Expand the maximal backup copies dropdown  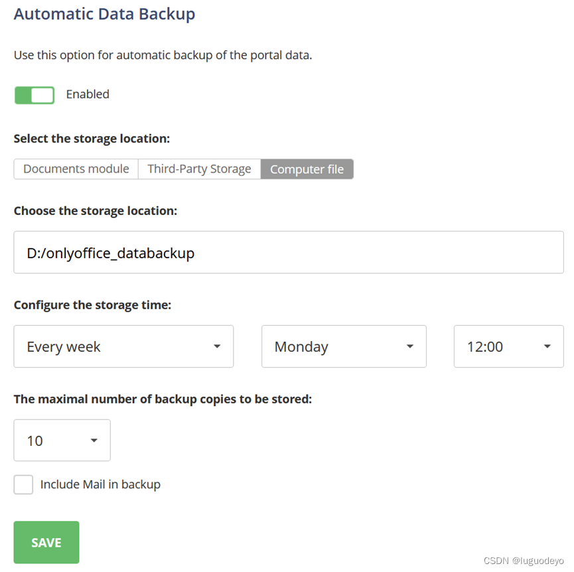click(x=62, y=441)
